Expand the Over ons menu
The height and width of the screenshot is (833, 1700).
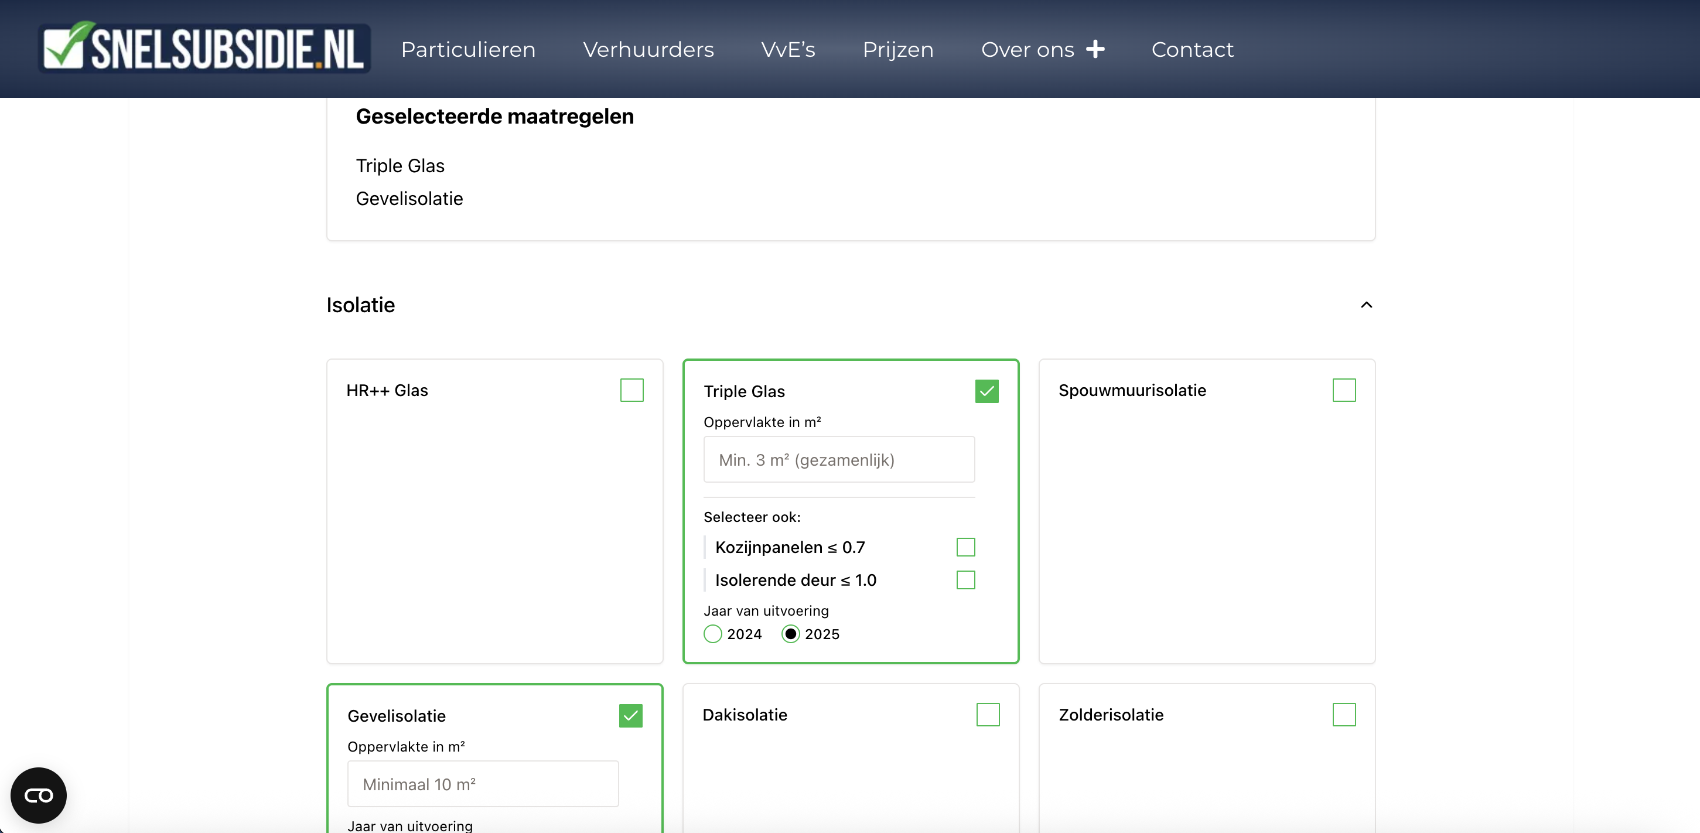tap(1027, 50)
